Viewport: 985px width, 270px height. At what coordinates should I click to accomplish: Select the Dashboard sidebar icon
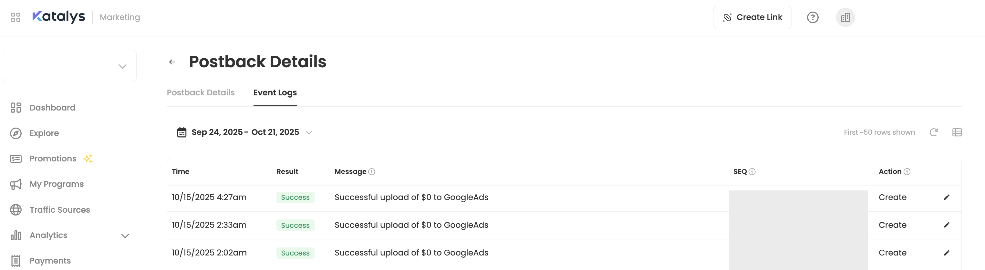16,108
